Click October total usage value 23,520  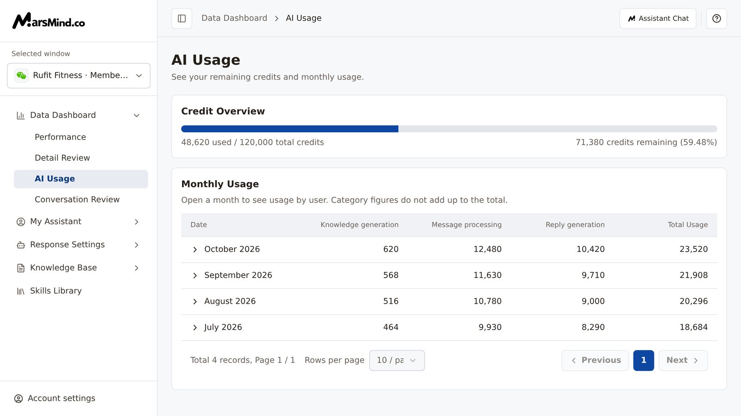(x=694, y=250)
